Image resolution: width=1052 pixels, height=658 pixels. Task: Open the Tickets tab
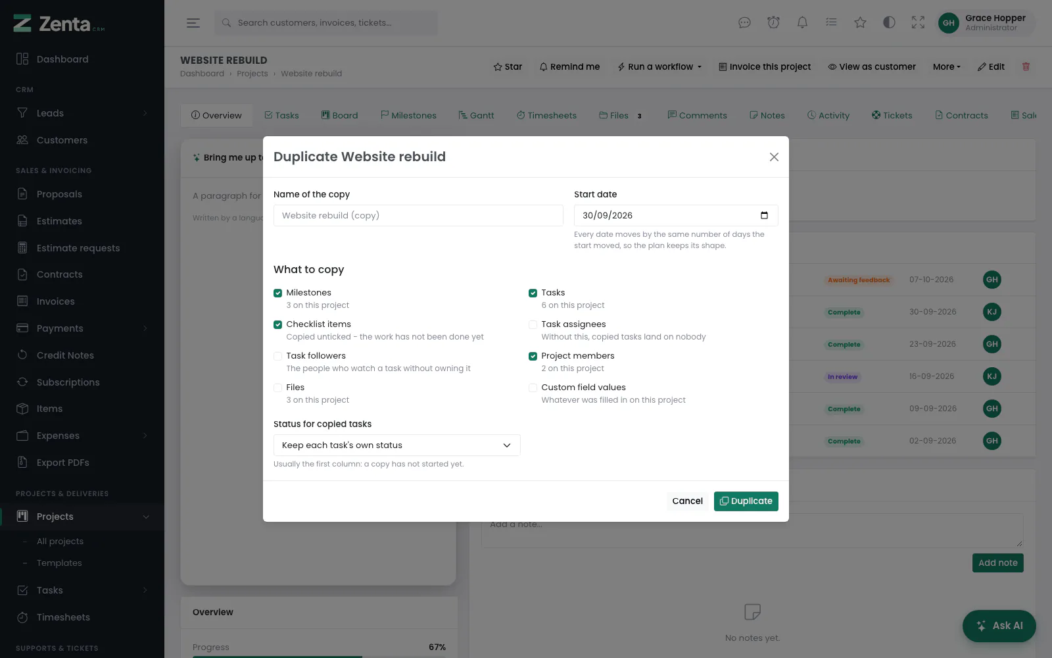click(892, 115)
